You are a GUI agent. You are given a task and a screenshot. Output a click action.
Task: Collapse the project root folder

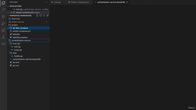coord(28,25)
